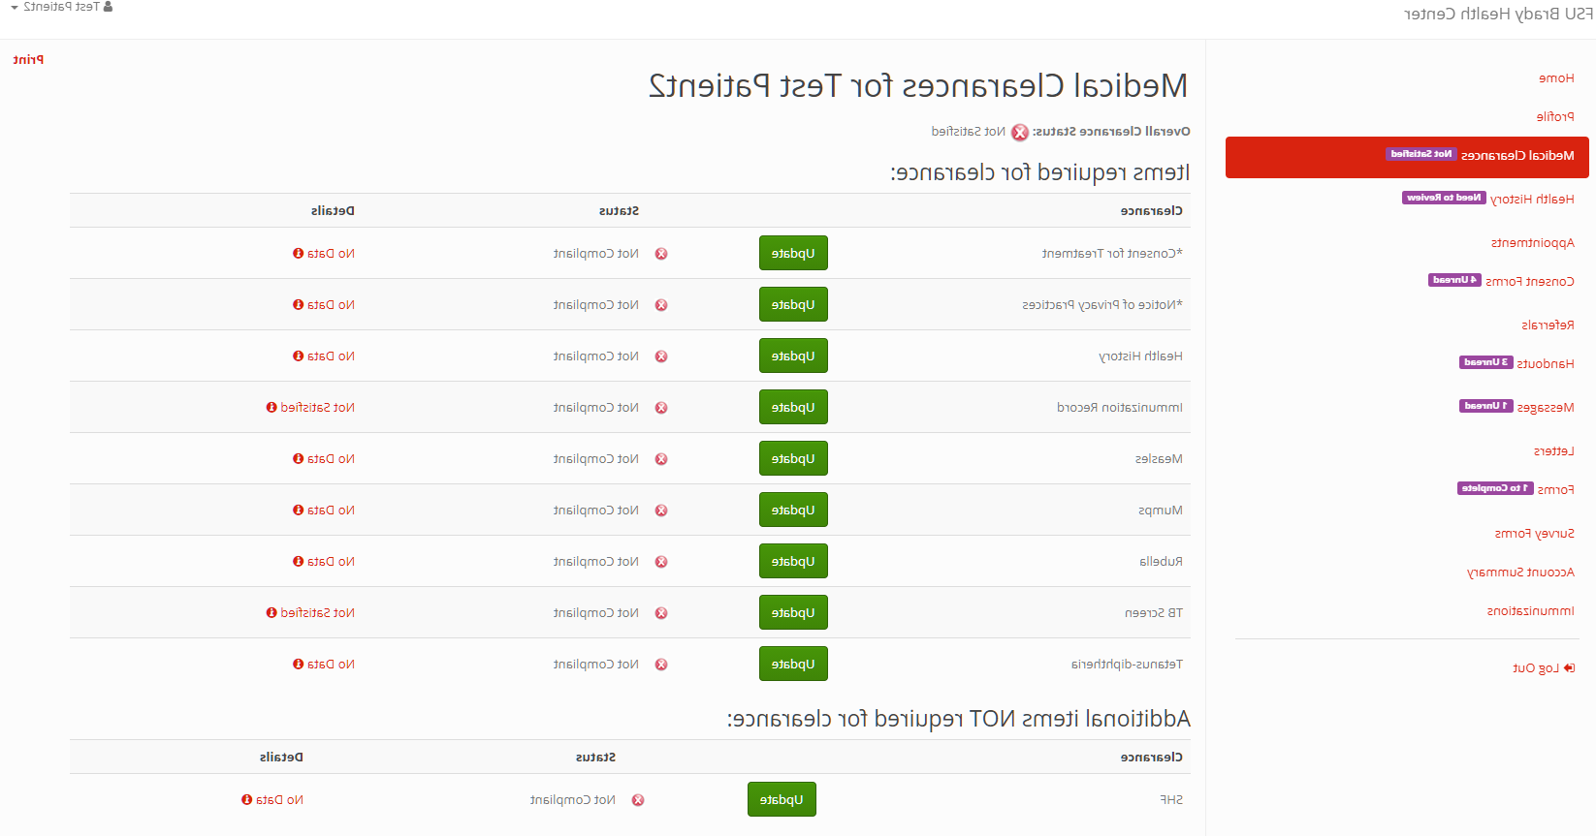Click the No Data alert icon for Tetanus-diphtheria
Screen dimensions: 1596x836
click(299, 664)
